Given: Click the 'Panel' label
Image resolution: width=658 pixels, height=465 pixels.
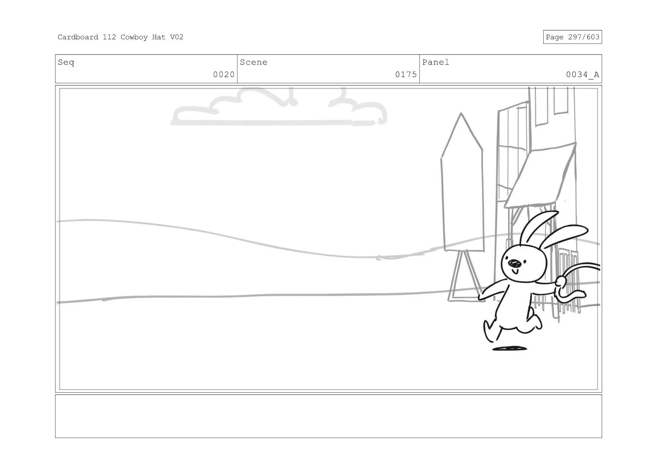Looking at the screenshot, I should pos(436,62).
